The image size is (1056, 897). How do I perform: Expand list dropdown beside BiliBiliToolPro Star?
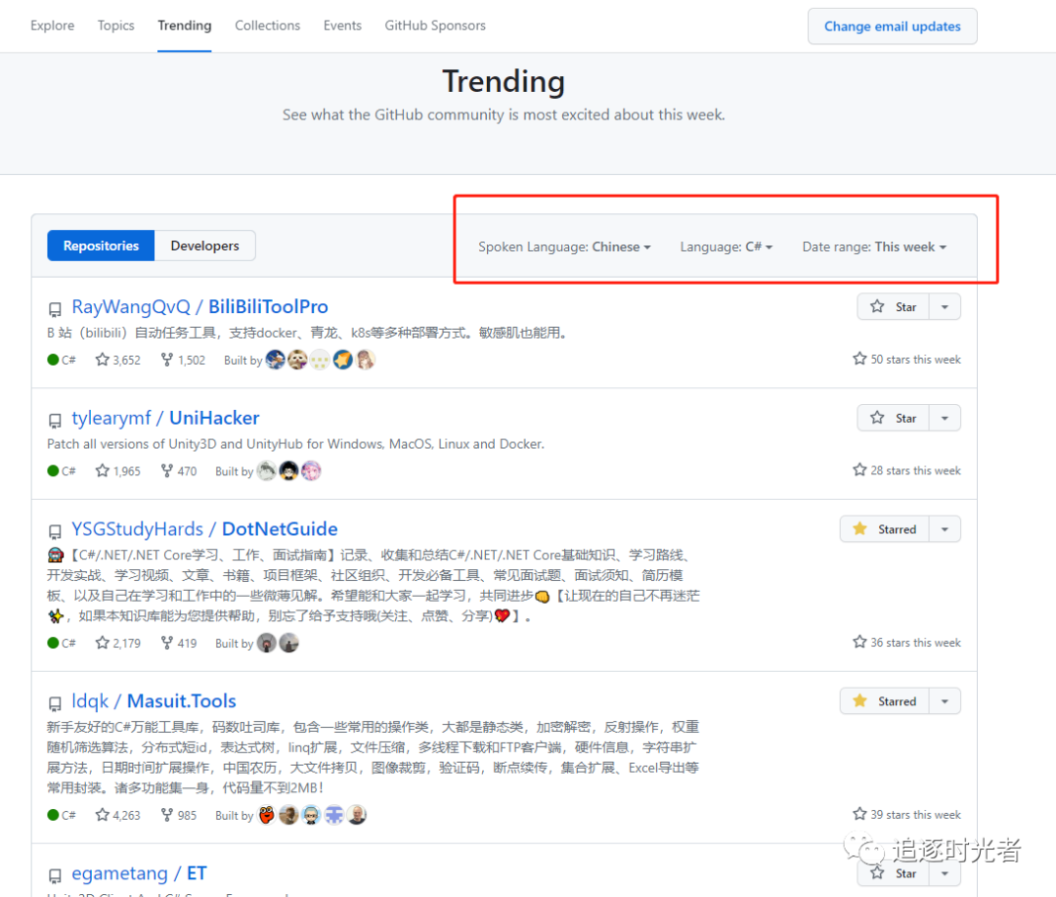click(x=945, y=306)
